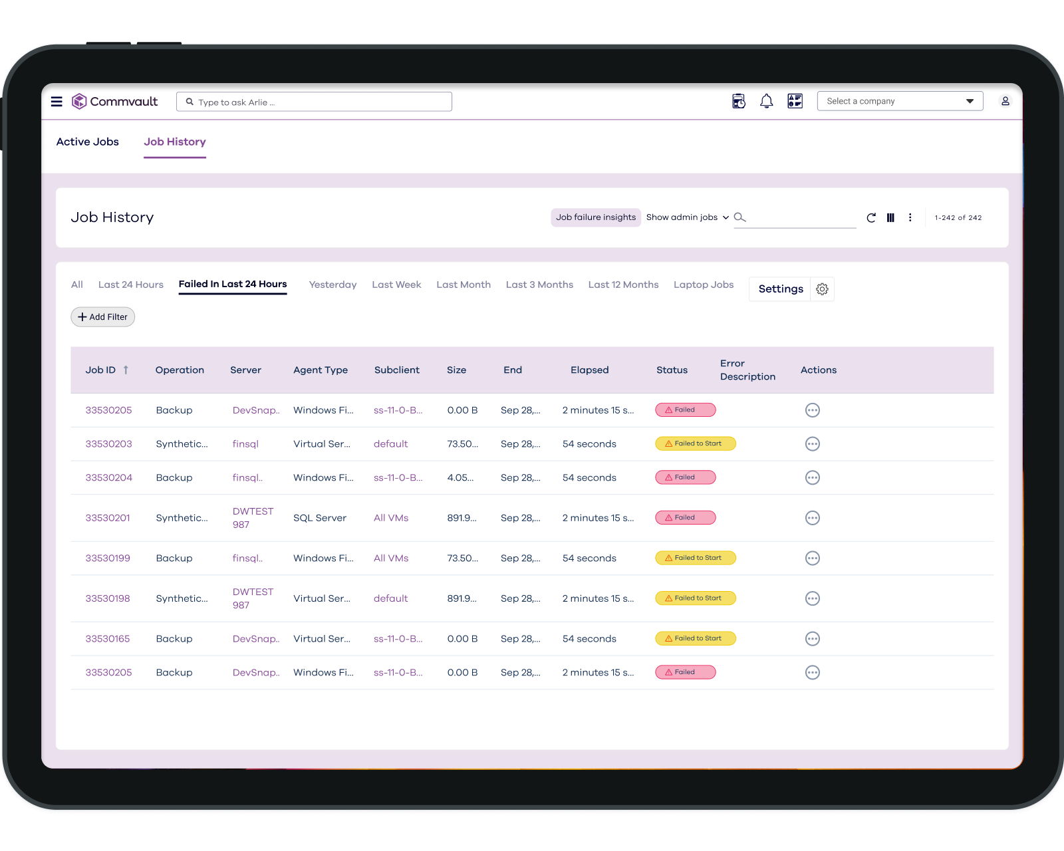Open the user profile icon

click(x=1005, y=101)
